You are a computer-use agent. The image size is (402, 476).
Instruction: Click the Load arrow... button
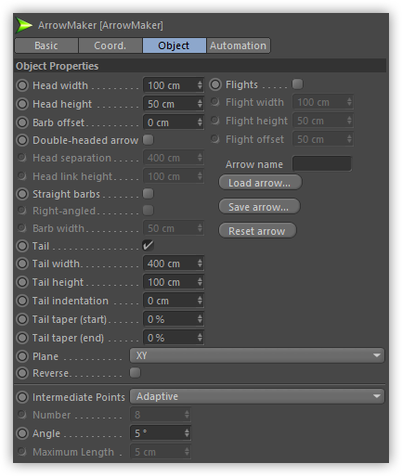[260, 183]
